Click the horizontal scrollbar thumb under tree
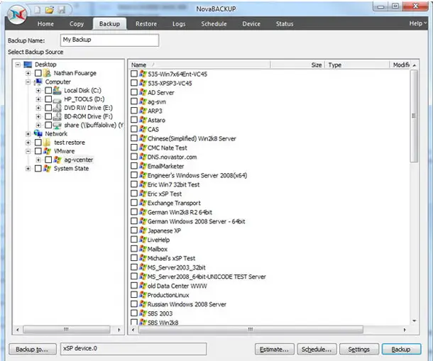Screen dimensions: 433x361 point(66,330)
